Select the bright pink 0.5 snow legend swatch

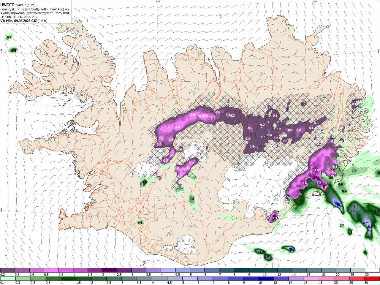click(x=51, y=270)
